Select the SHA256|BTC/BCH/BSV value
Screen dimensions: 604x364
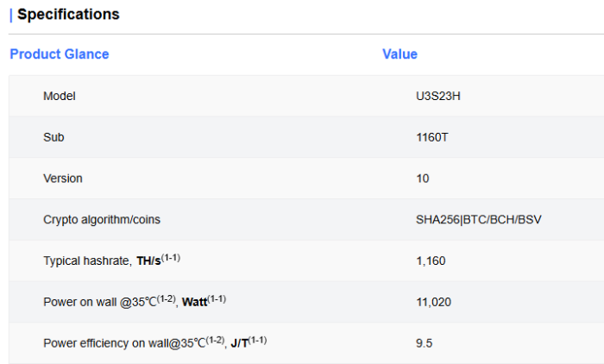click(479, 220)
